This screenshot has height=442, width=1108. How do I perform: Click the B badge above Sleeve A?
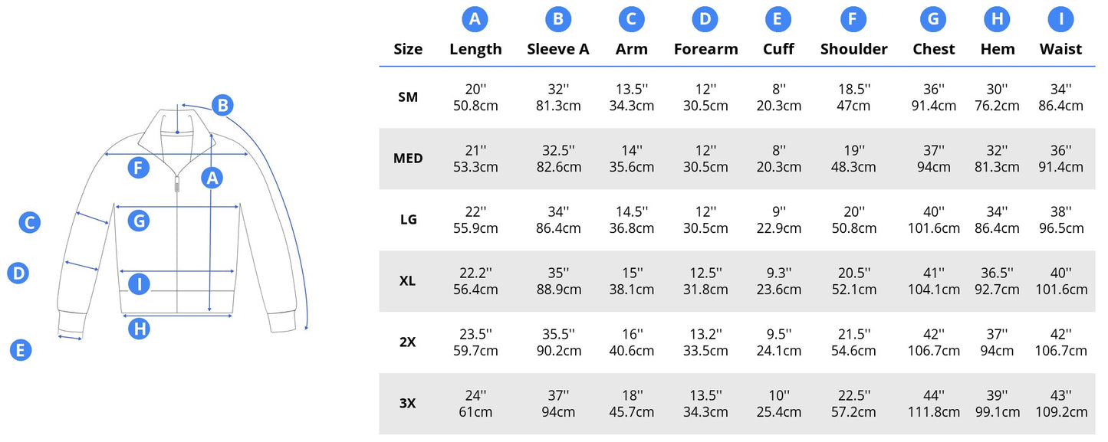click(558, 19)
